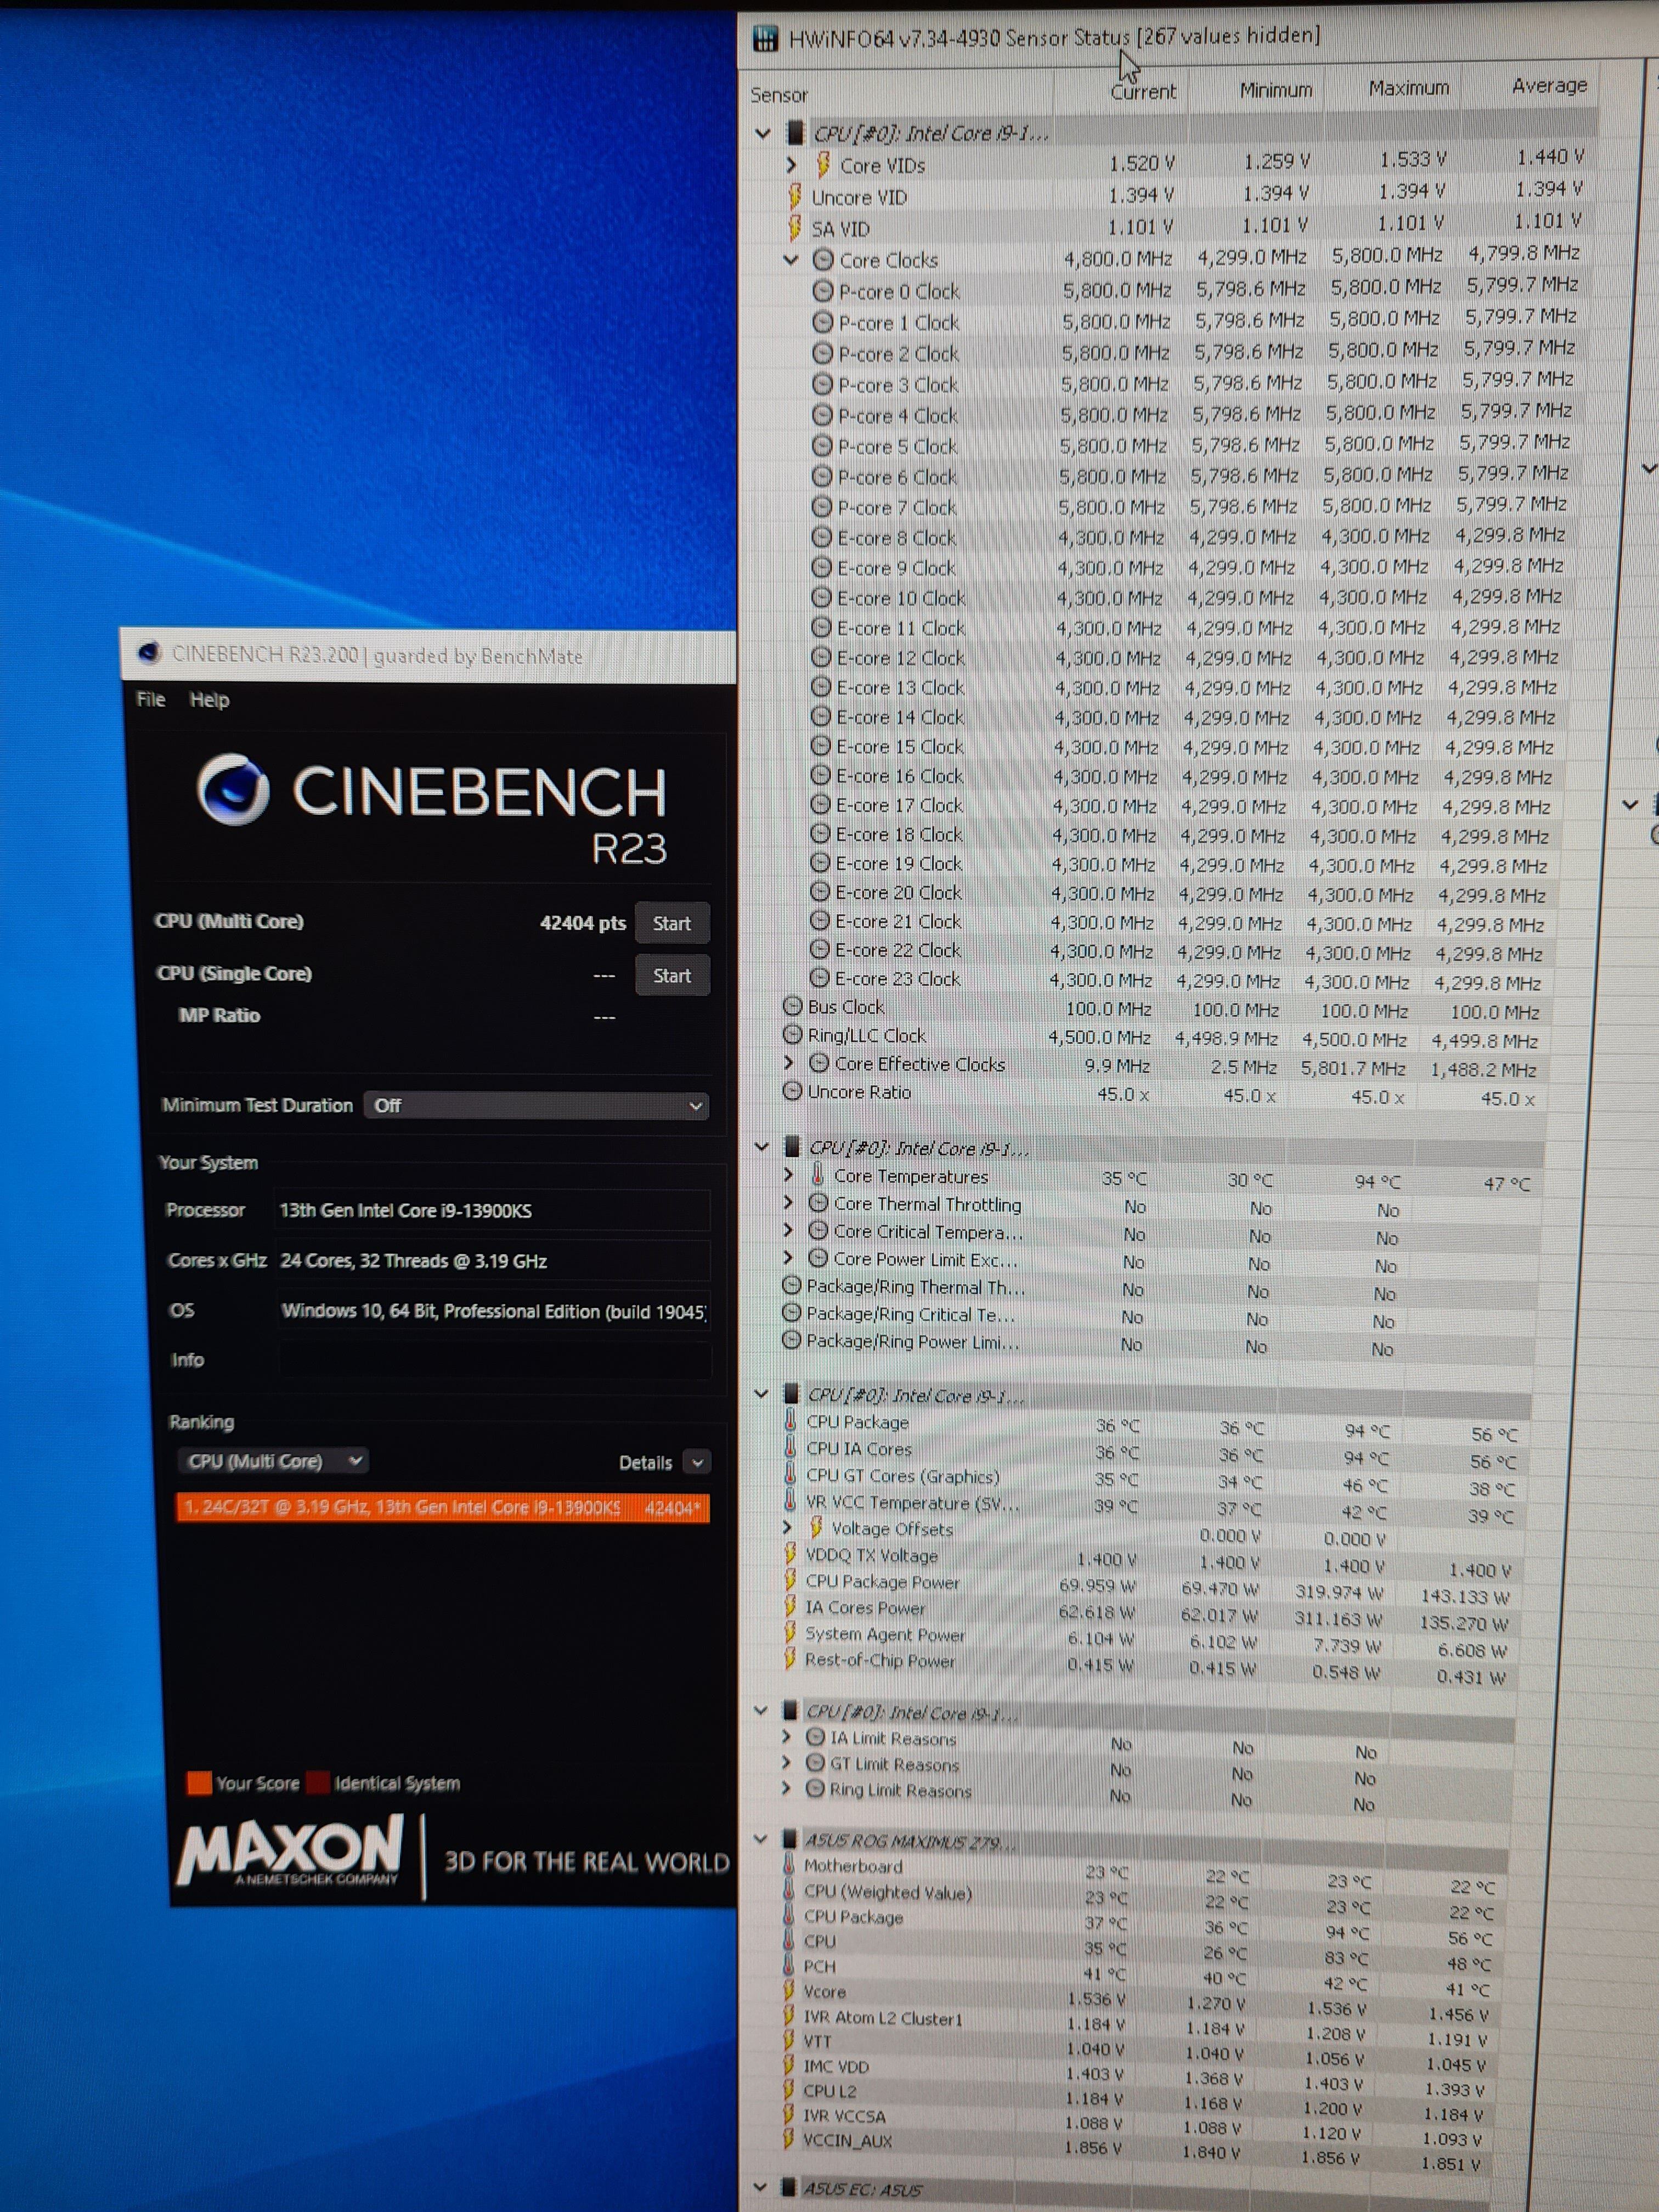
Task: Click the Info input field in Cinebench
Action: pyautogui.click(x=494, y=1360)
